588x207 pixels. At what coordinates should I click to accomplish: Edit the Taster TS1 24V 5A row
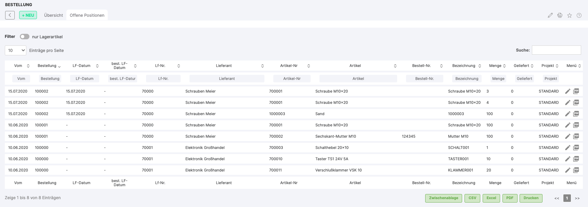tap(567, 159)
